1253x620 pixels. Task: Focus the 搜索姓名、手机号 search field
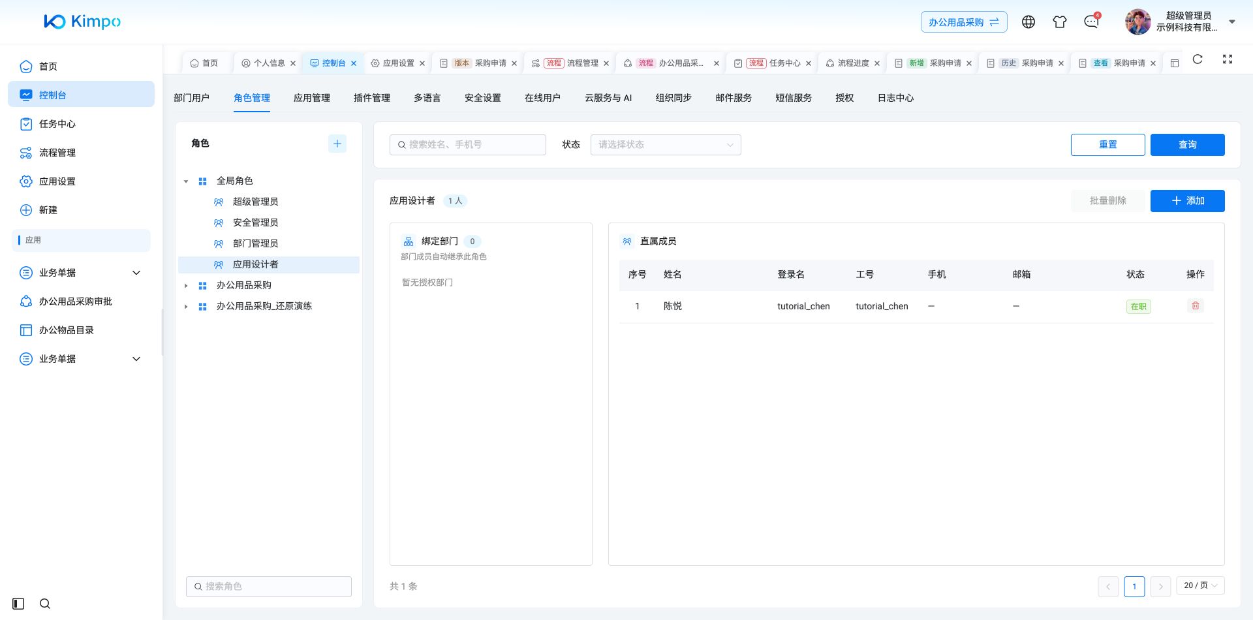(x=468, y=145)
